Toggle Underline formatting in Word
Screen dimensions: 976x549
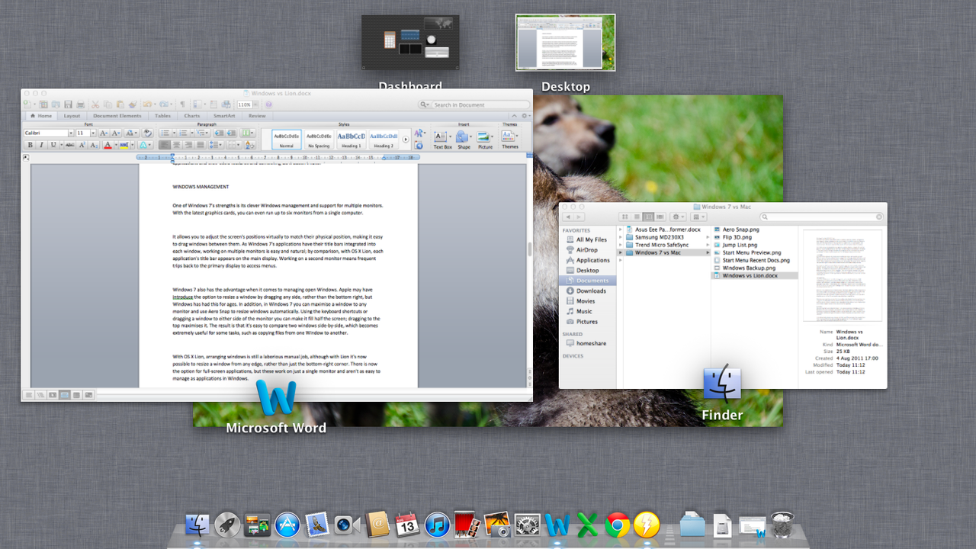pyautogui.click(x=53, y=145)
